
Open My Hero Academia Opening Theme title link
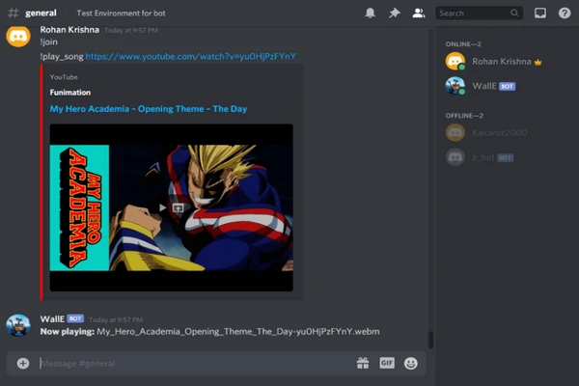(149, 109)
